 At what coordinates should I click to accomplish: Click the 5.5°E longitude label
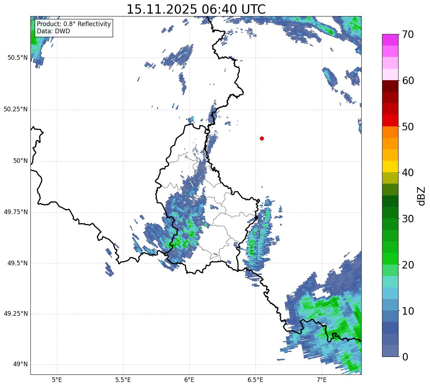click(x=123, y=379)
